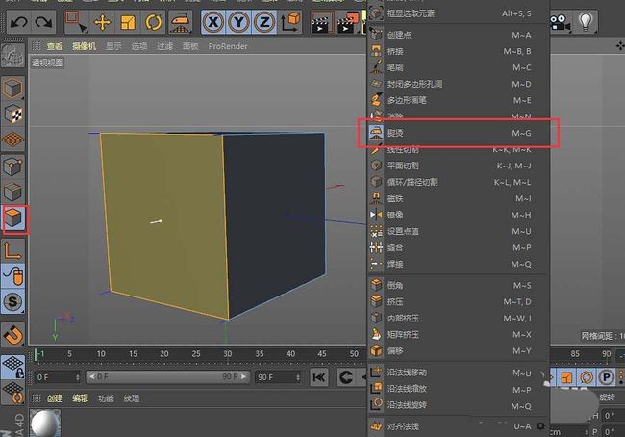The height and width of the screenshot is (437, 625).
Task: Switch to Polygons mode, the orange-topped cube
Action: click(x=13, y=218)
